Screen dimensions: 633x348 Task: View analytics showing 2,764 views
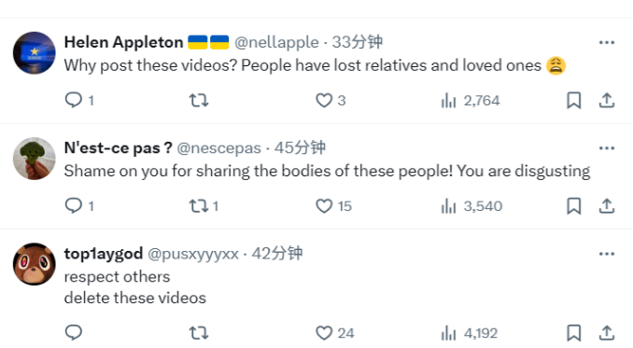471,100
